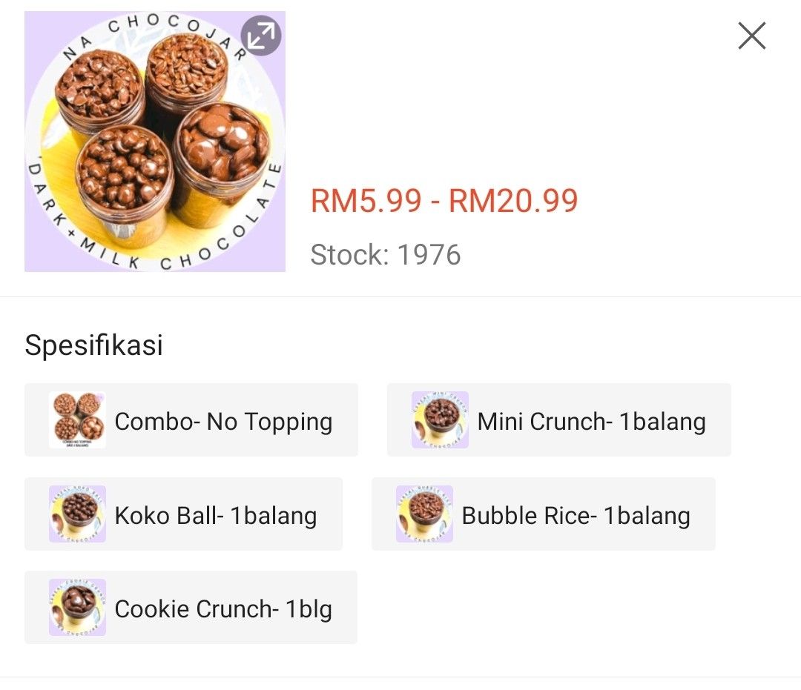
Task: Select the "Combo- No Topping" variation
Action: click(x=191, y=419)
